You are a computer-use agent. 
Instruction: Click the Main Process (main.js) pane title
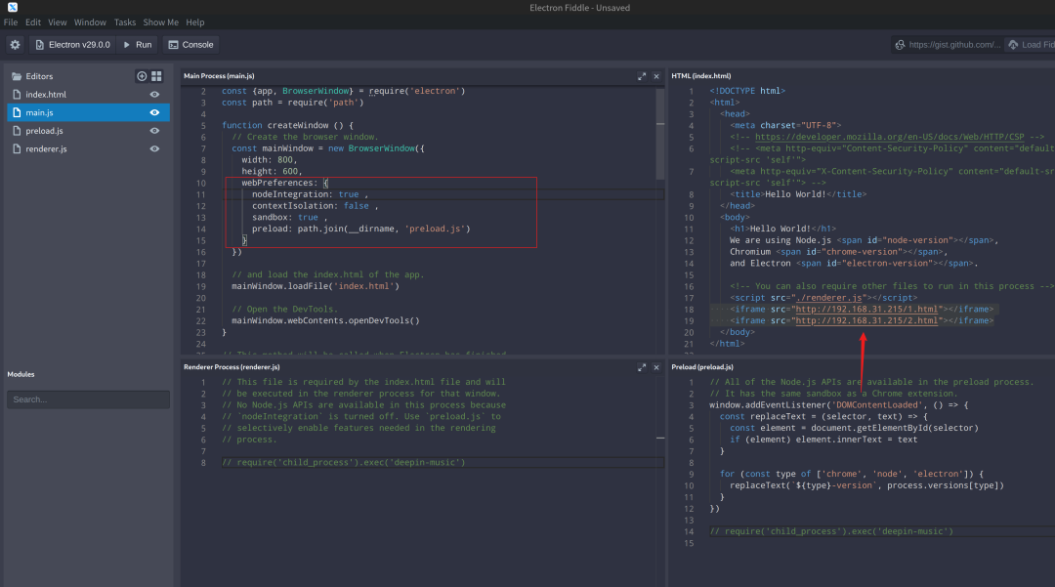point(219,76)
